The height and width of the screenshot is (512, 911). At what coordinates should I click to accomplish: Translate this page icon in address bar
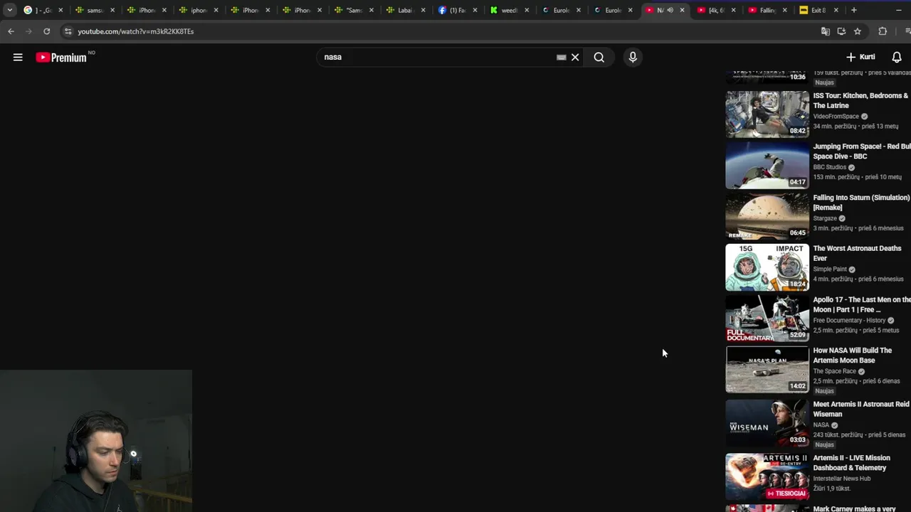click(x=826, y=31)
